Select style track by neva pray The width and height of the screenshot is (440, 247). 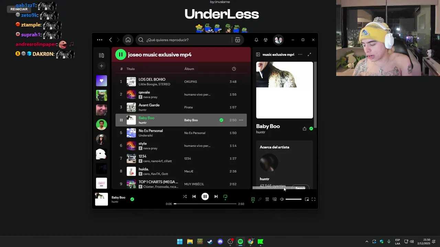[143, 143]
